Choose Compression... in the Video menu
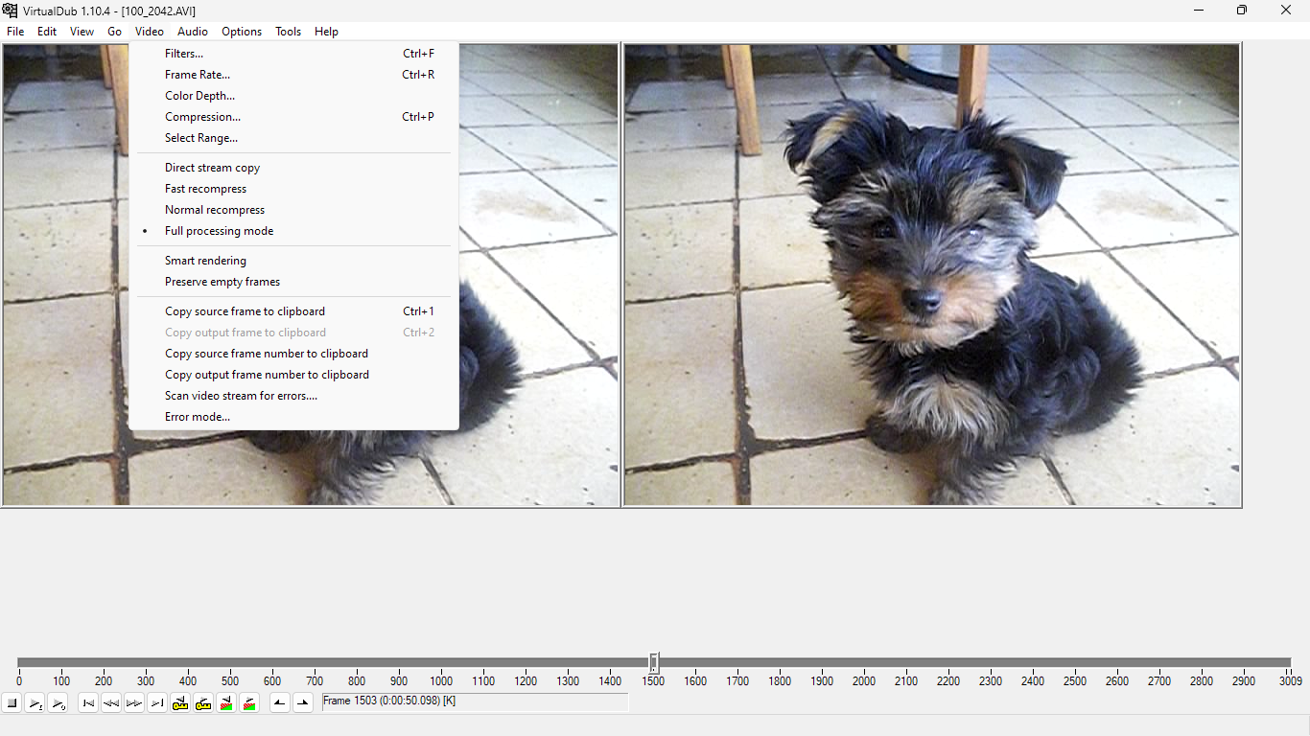Image resolution: width=1310 pixels, height=736 pixels. (x=202, y=117)
